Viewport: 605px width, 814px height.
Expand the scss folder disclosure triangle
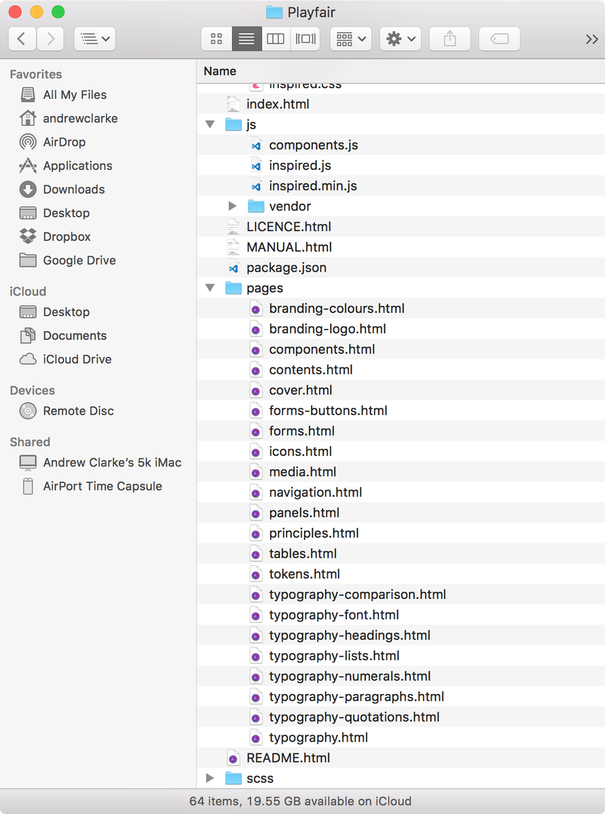[210, 778]
